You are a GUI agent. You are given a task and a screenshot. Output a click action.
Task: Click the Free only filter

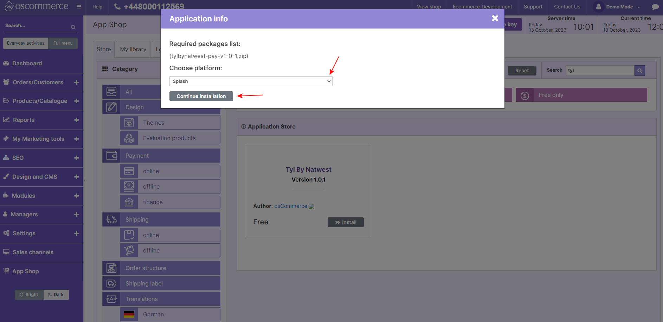coord(581,95)
